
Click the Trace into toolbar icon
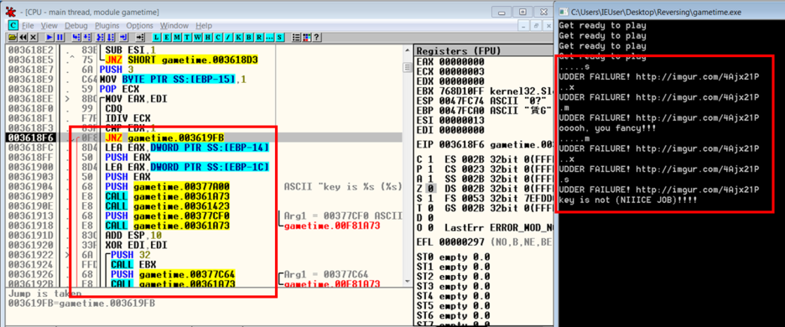click(x=100, y=37)
